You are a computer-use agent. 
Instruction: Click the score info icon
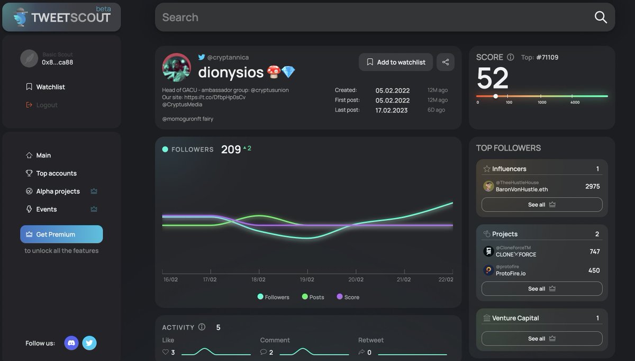[x=511, y=57]
